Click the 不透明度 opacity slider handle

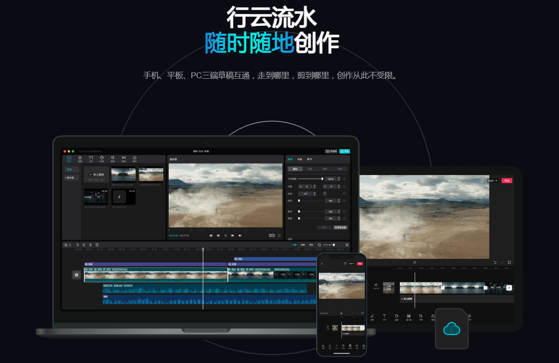coord(322,179)
